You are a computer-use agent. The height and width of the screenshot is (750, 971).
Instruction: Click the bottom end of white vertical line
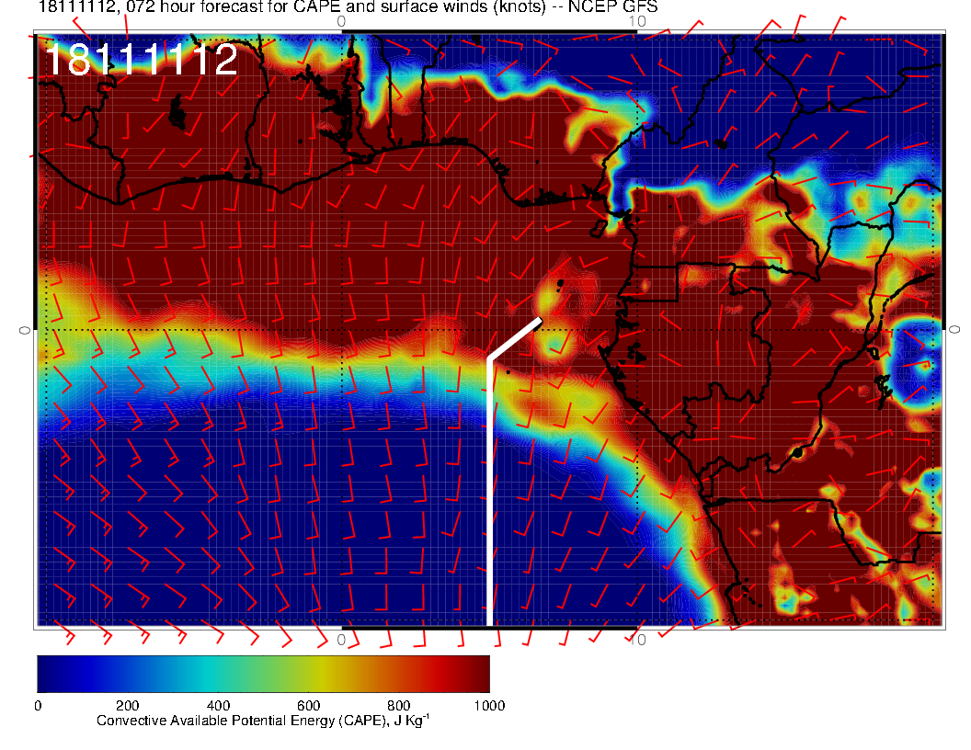click(x=489, y=623)
